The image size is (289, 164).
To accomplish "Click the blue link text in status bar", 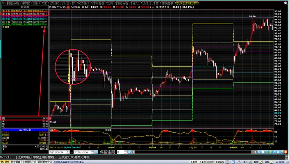I will coord(69,162).
